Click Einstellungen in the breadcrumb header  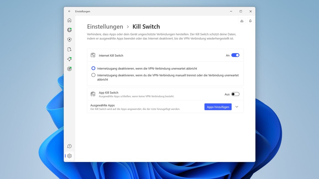click(x=105, y=26)
